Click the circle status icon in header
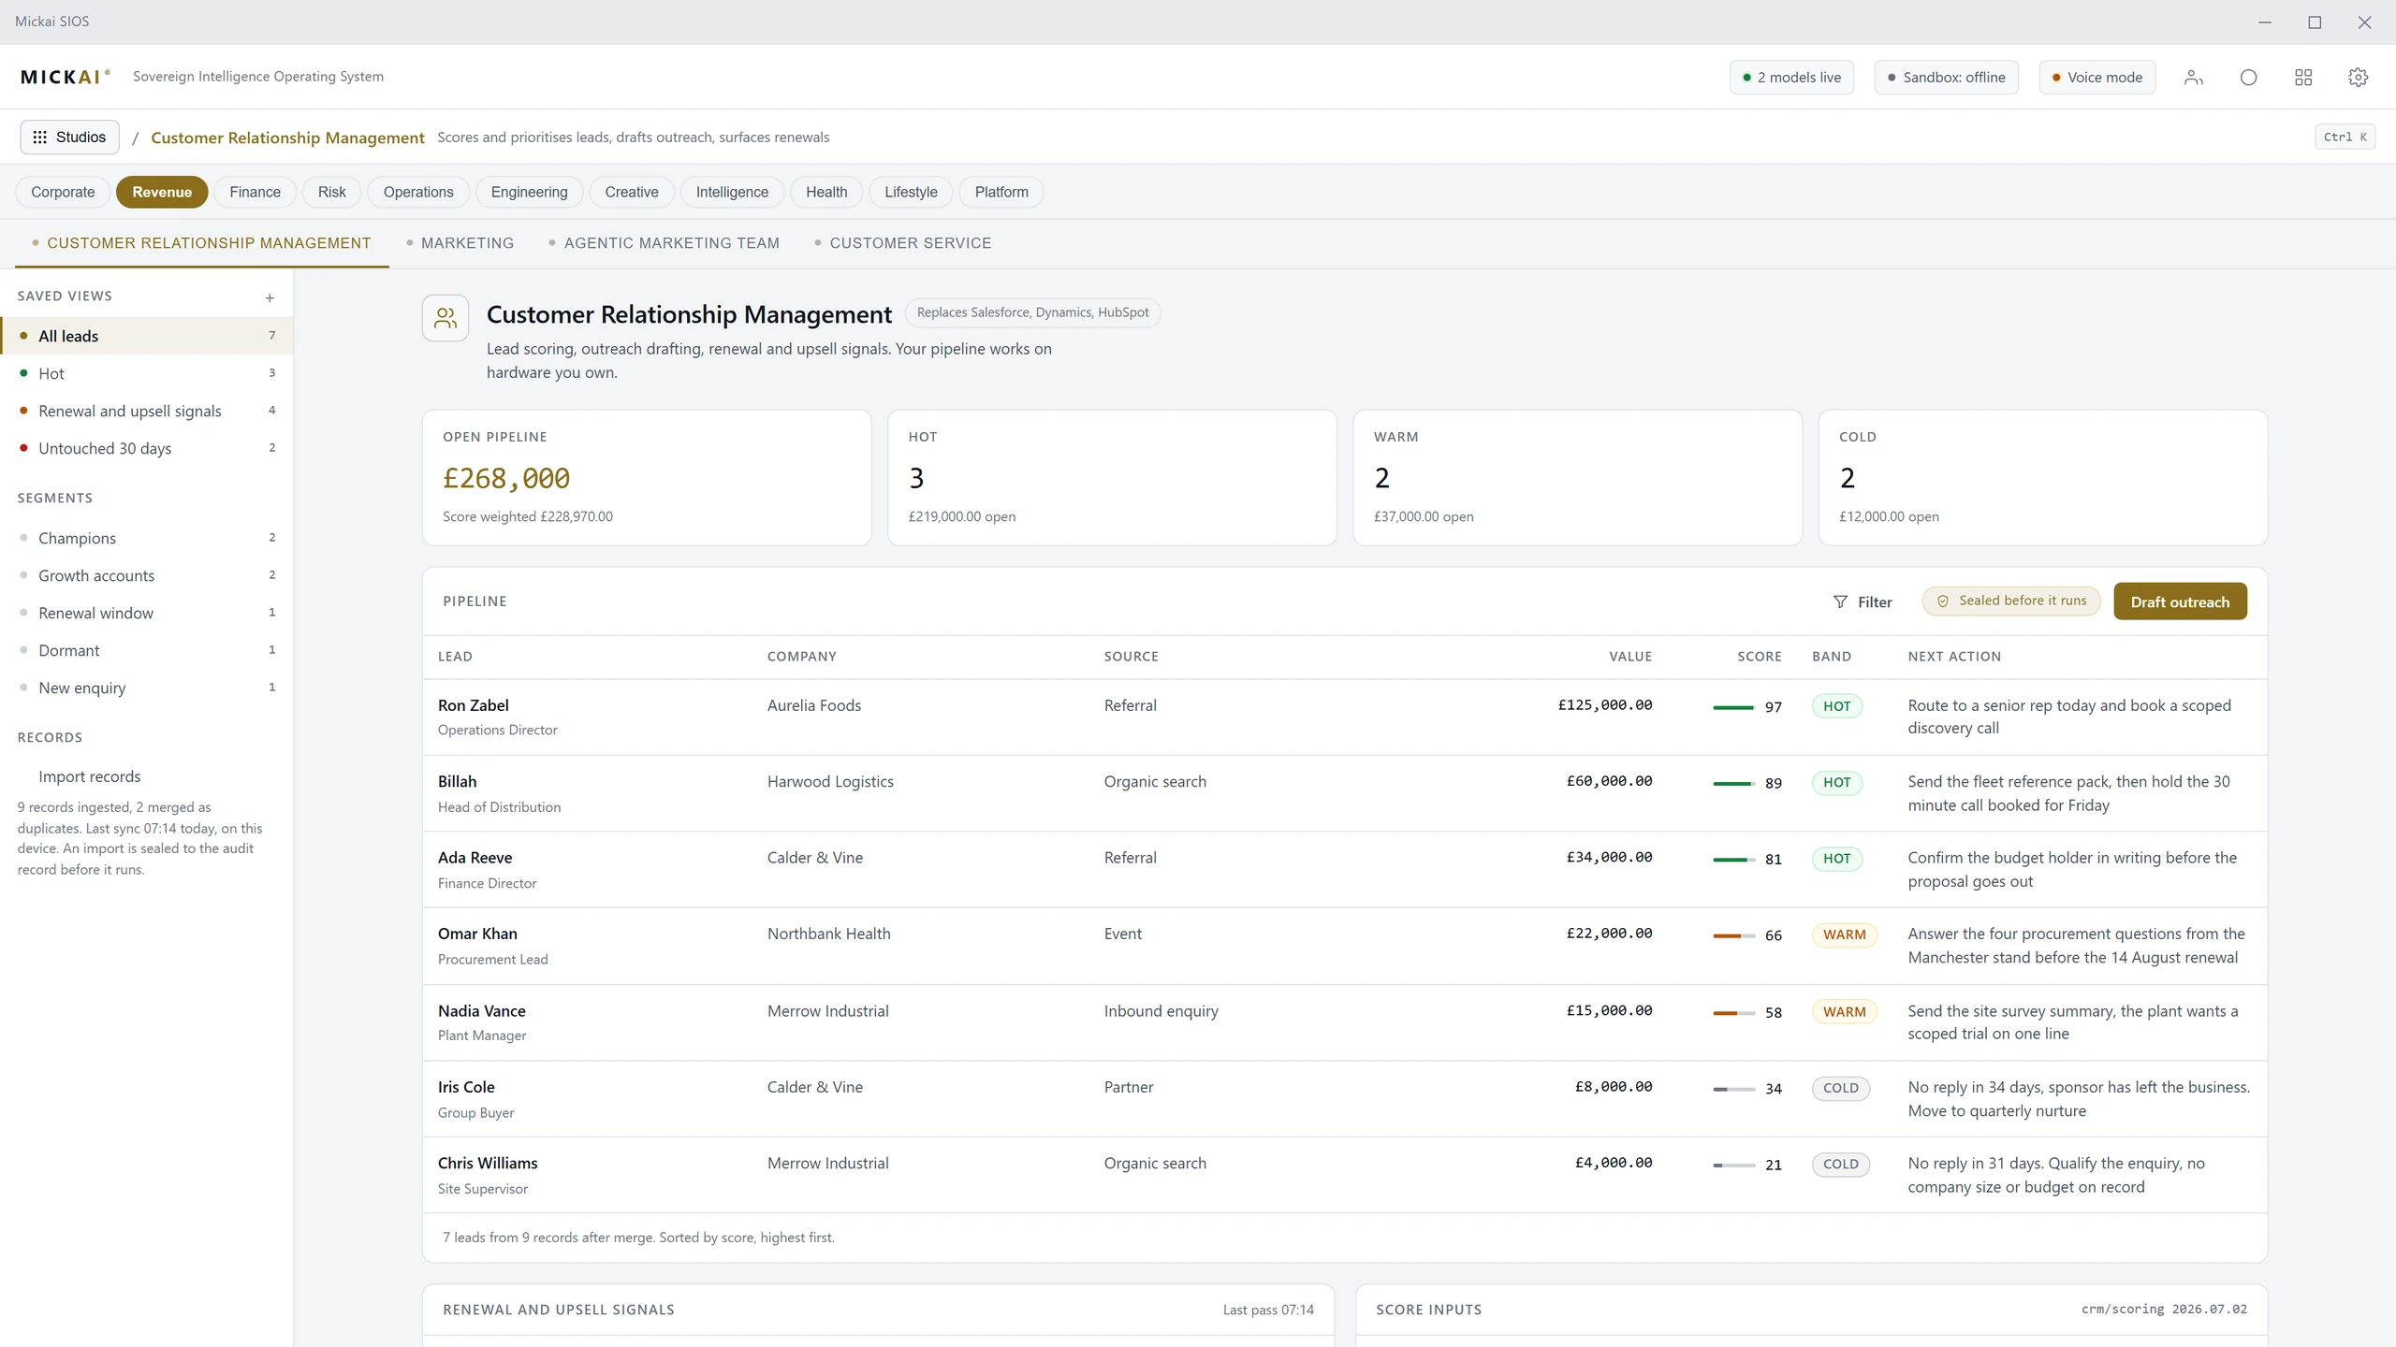The image size is (2396, 1347). point(2248,78)
